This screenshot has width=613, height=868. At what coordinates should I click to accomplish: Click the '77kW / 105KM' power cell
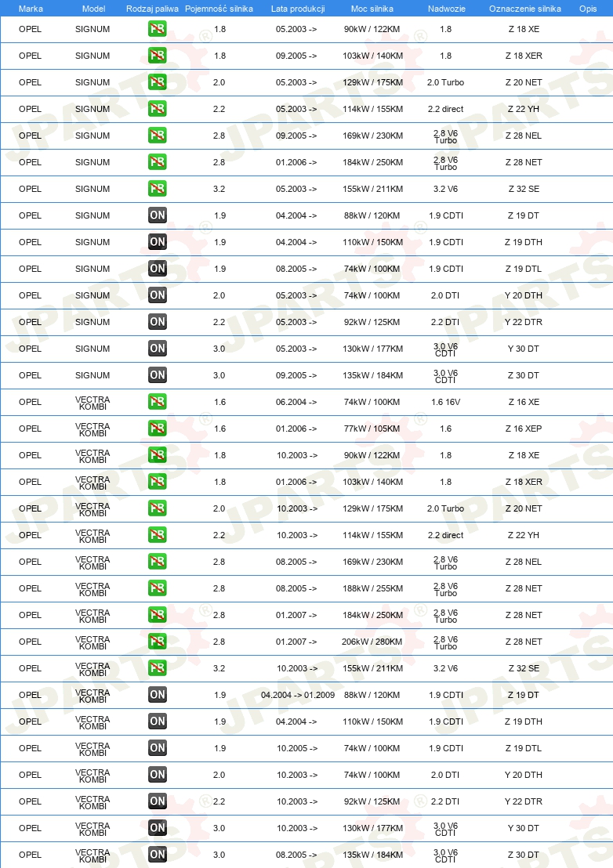(372, 429)
